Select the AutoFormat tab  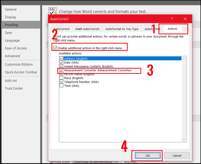pyautogui.click(x=152, y=29)
